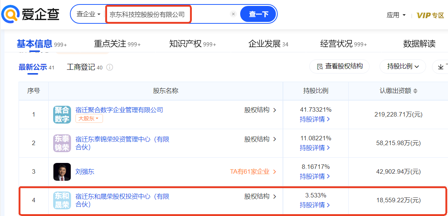Click 刘强东's profile photo
The width and height of the screenshot is (448, 216).
click(x=62, y=172)
